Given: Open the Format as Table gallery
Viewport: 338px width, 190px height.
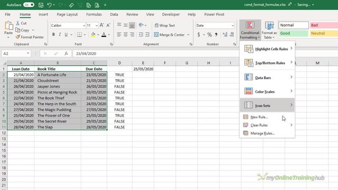Looking at the screenshot, I should coord(269,30).
